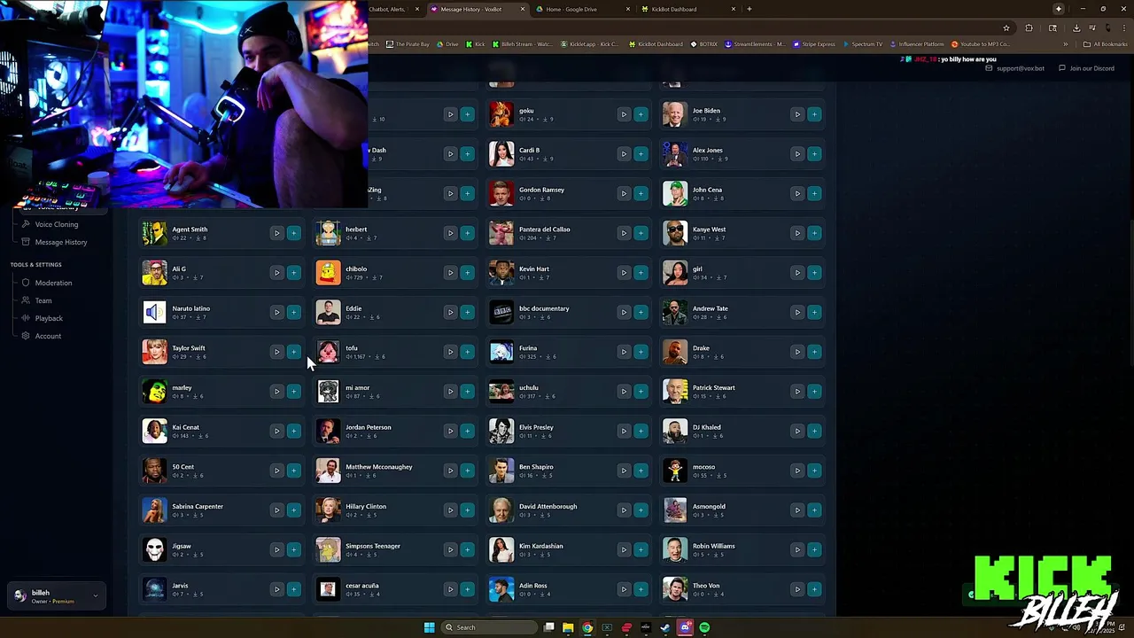Viewport: 1134px width, 638px height.
Task: Add the Ali G voice
Action: point(293,273)
